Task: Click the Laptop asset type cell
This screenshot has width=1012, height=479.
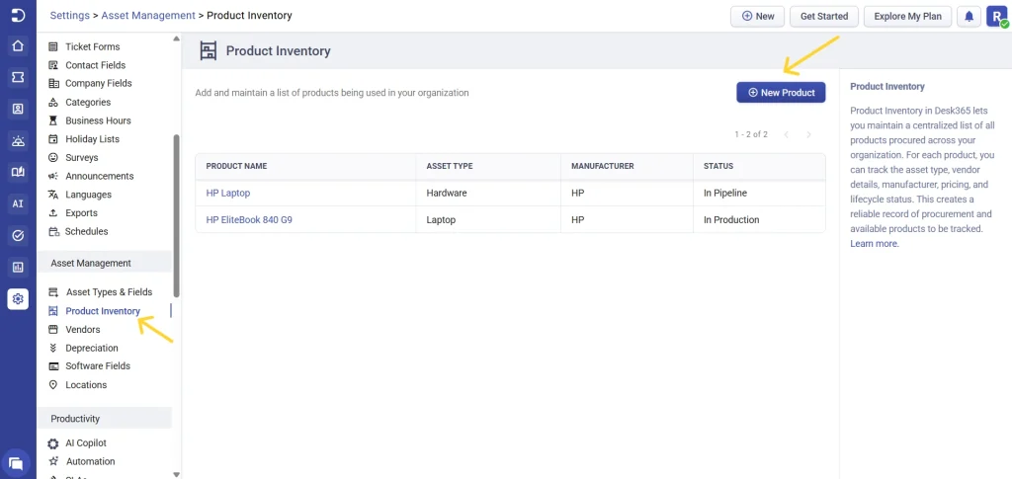Action: coord(441,220)
